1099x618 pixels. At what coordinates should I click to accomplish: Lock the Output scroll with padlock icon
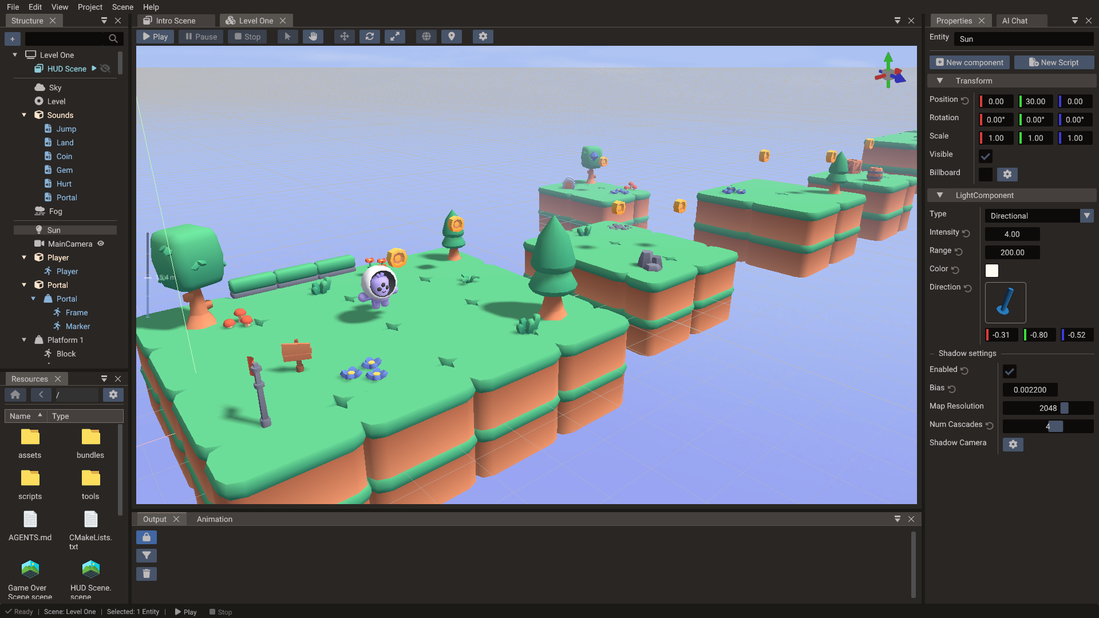pos(147,537)
